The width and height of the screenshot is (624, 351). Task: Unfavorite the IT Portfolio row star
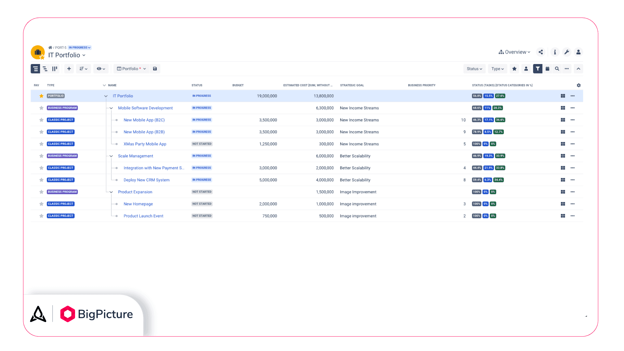tap(41, 96)
